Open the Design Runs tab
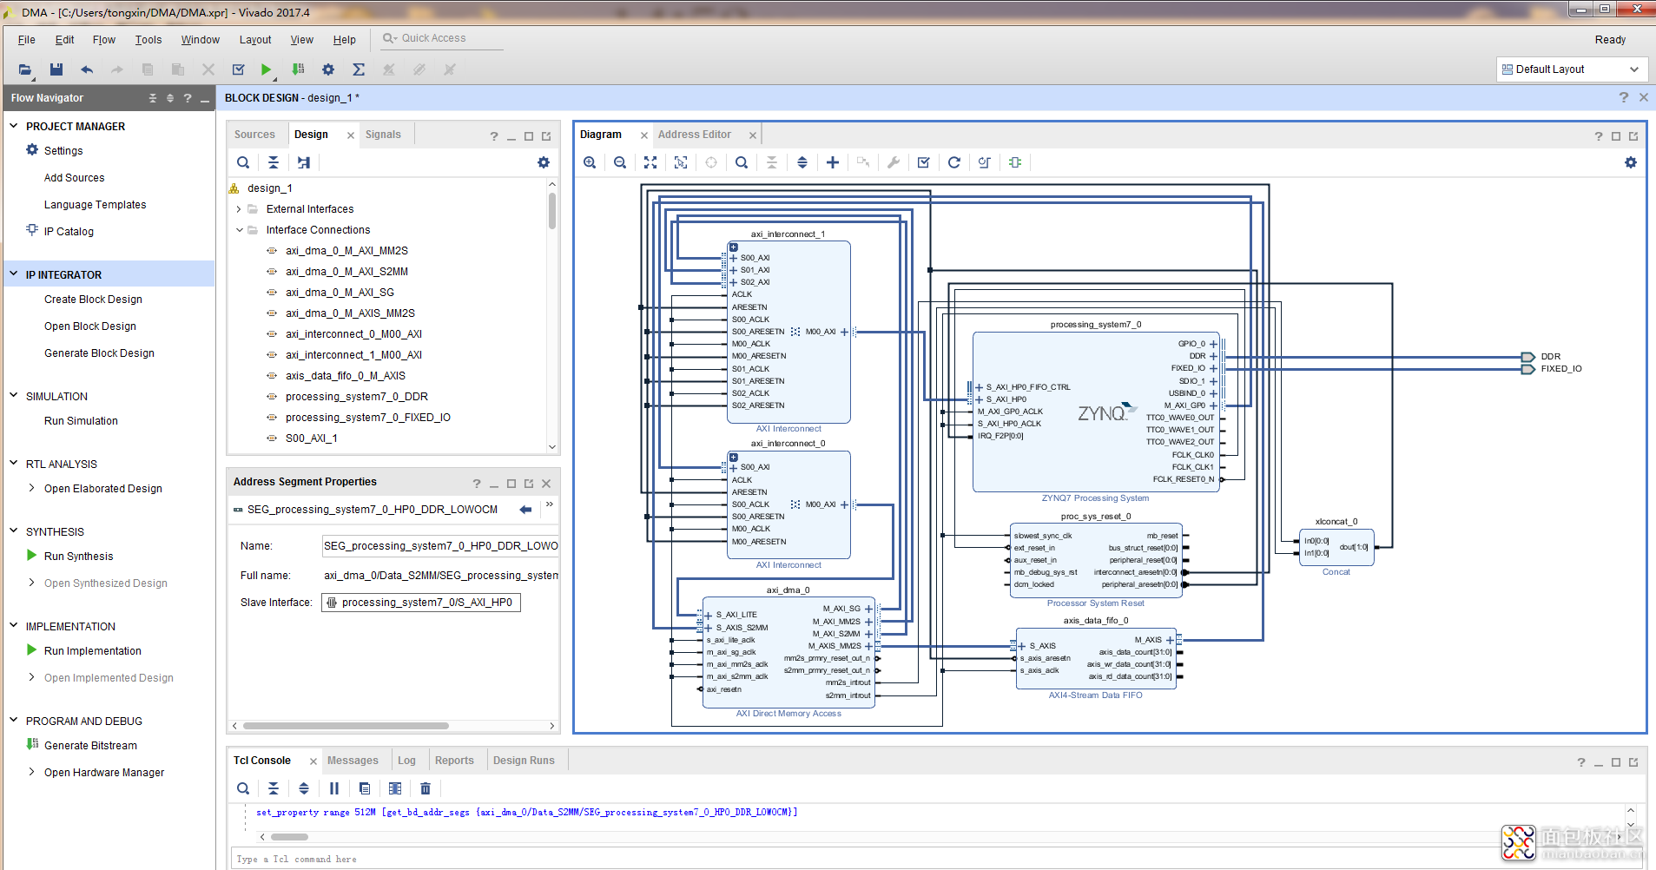1656x870 pixels. (x=524, y=761)
